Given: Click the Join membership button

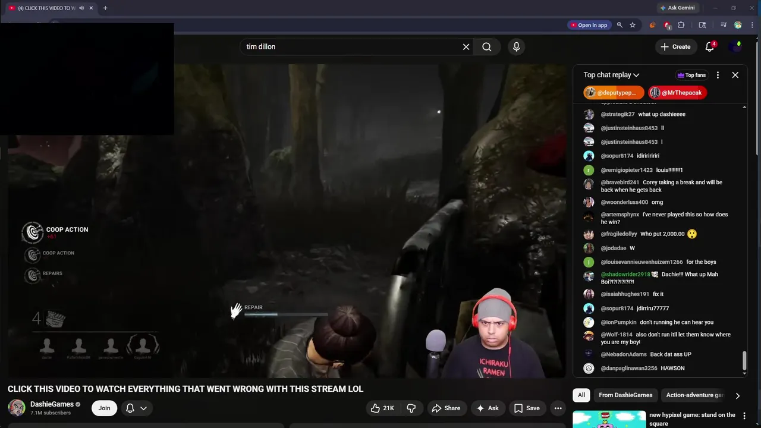Looking at the screenshot, I should pyautogui.click(x=104, y=408).
